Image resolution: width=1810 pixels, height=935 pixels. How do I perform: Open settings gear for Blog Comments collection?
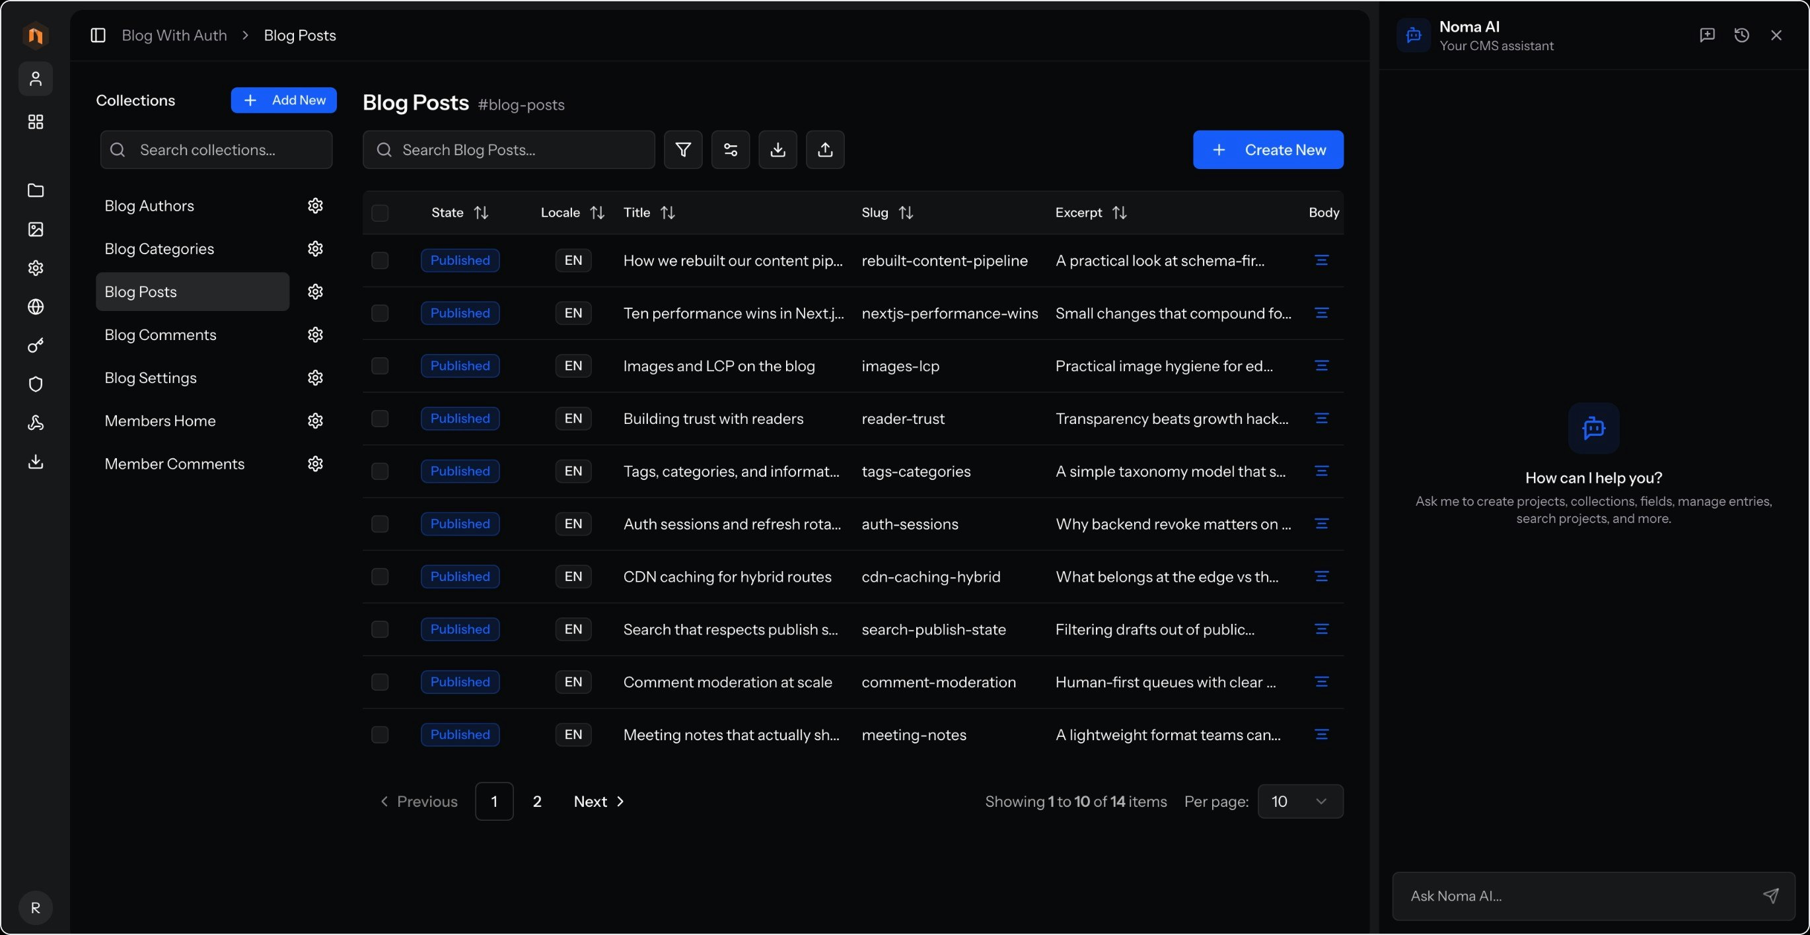click(315, 335)
